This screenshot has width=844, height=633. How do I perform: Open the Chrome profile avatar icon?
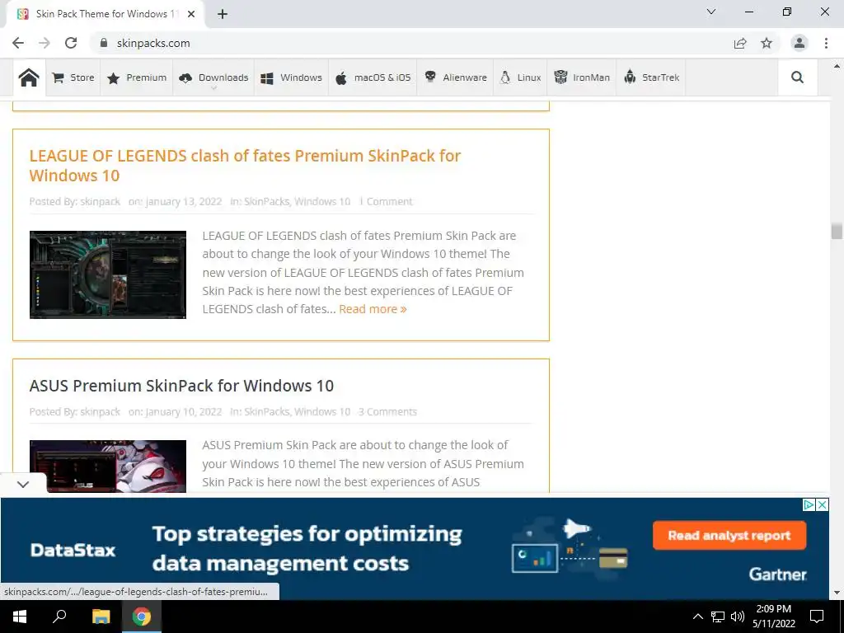point(799,43)
